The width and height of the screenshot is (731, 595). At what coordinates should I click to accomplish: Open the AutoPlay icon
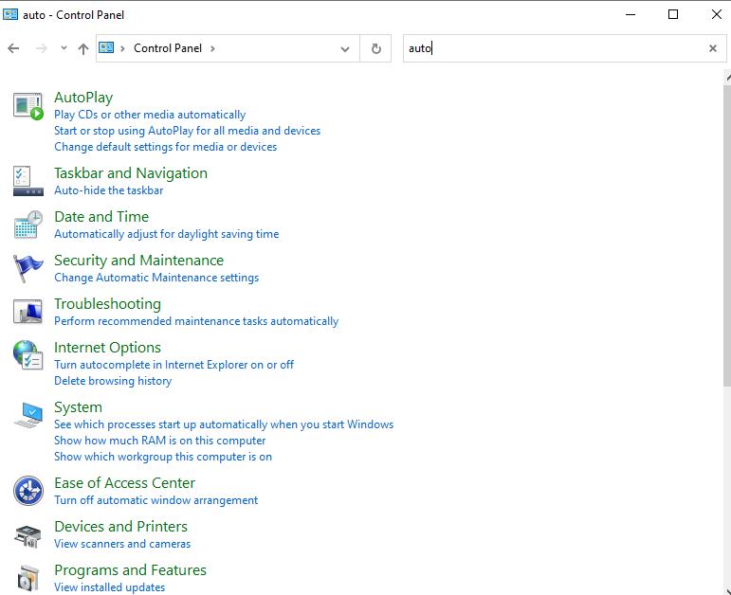(28, 106)
